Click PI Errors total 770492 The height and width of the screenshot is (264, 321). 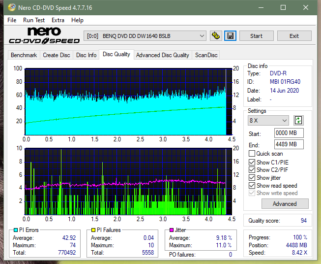click(67, 253)
